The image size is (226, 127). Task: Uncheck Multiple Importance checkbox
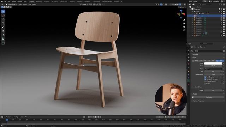[205, 79]
